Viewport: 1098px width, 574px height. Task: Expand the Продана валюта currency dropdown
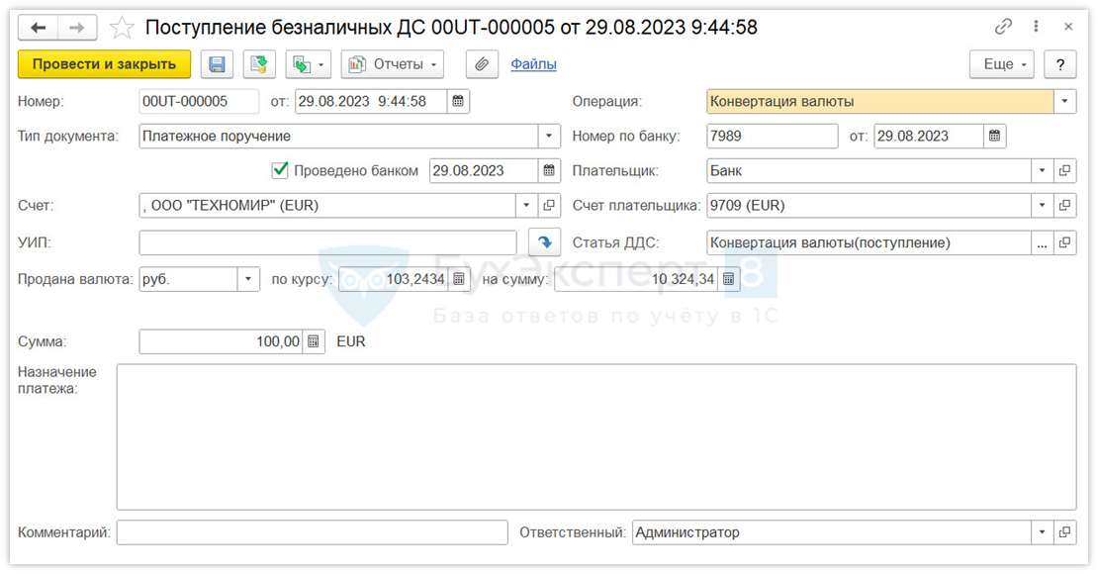click(x=248, y=279)
